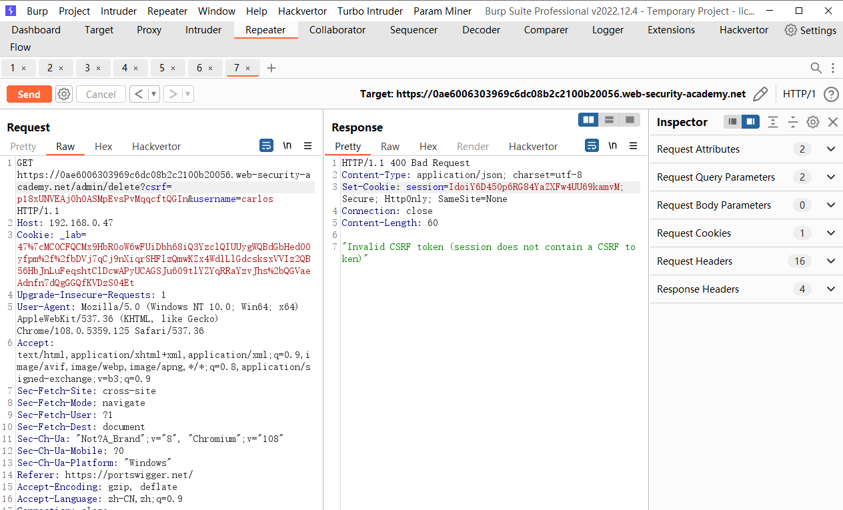The height and width of the screenshot is (510, 843).
Task: Open Burp's main Settings in the top-right corner
Action: tap(810, 30)
